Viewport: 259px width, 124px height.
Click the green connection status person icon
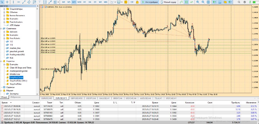click(250, 2)
